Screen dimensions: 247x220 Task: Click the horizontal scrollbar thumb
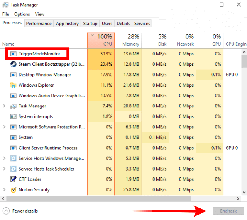point(99,198)
